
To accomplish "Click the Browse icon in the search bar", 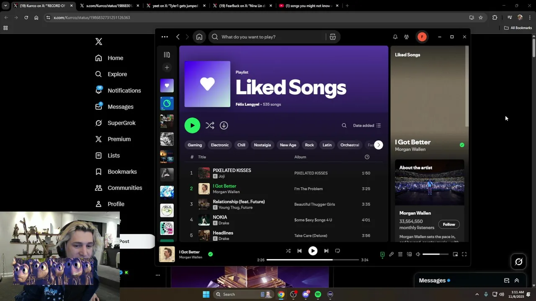I will coord(332,37).
